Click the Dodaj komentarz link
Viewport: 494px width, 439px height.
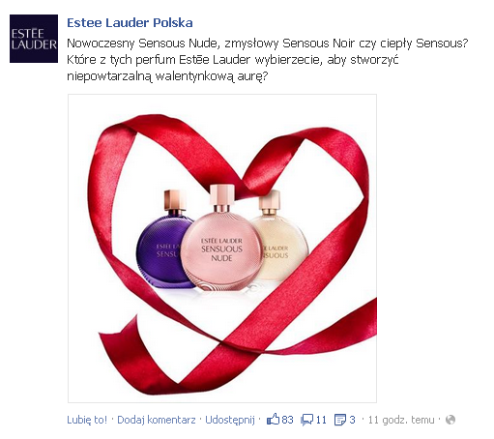pyautogui.click(x=157, y=420)
